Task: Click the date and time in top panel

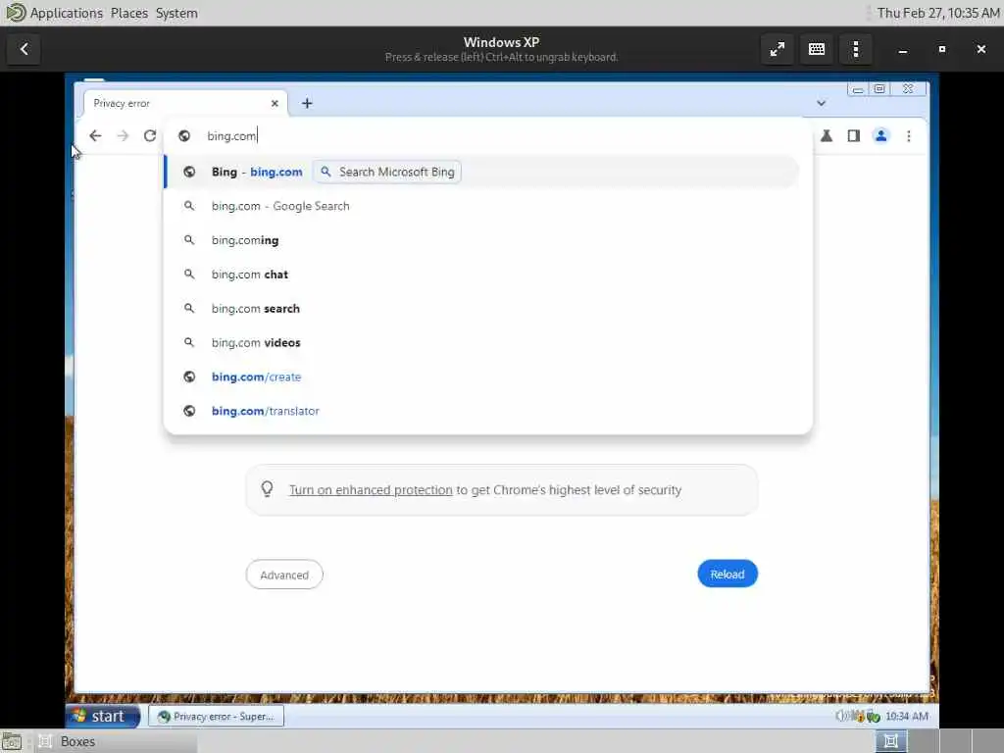Action: pyautogui.click(x=938, y=13)
